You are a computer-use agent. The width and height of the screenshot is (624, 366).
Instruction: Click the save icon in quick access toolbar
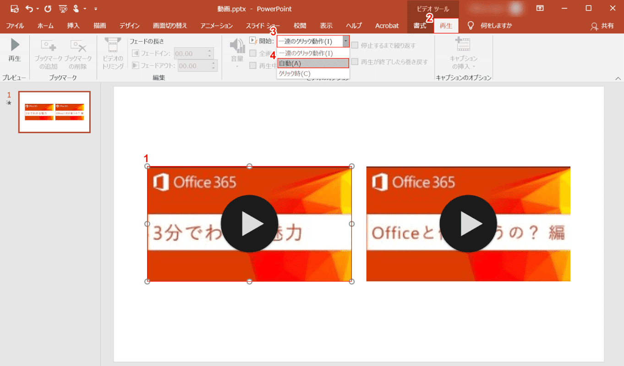pos(14,9)
